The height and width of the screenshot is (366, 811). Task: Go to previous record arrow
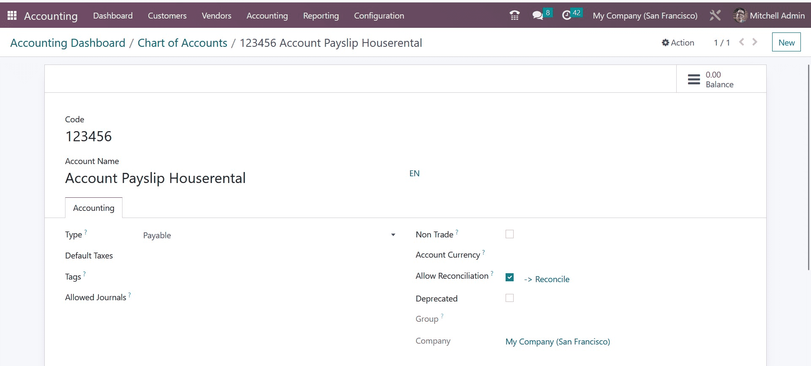tap(742, 42)
